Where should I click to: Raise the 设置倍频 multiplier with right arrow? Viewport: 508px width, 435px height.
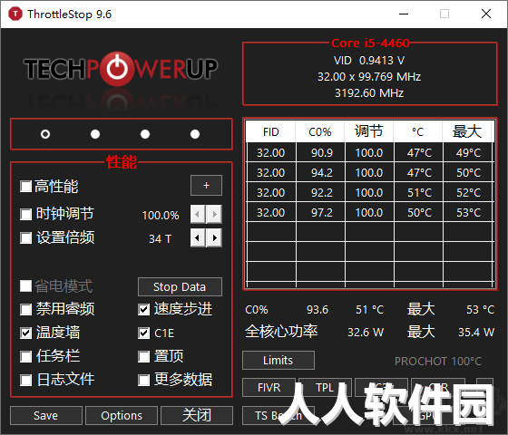(214, 237)
